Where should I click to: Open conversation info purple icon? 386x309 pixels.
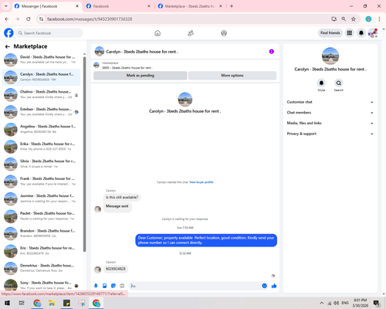coord(272,52)
